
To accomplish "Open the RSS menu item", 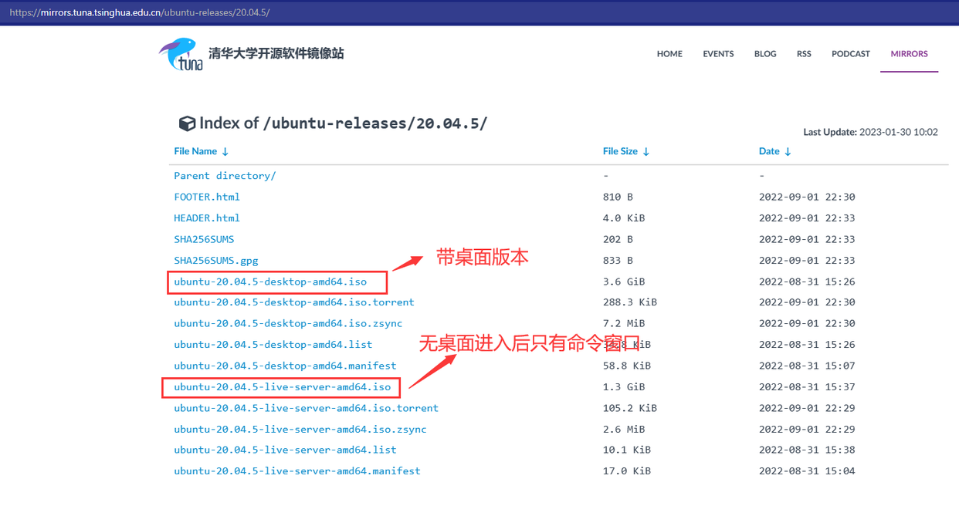I will (x=804, y=54).
